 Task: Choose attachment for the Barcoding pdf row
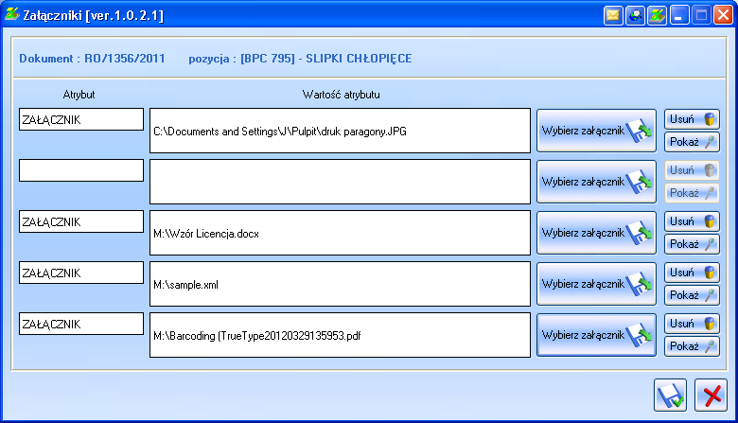coord(596,335)
